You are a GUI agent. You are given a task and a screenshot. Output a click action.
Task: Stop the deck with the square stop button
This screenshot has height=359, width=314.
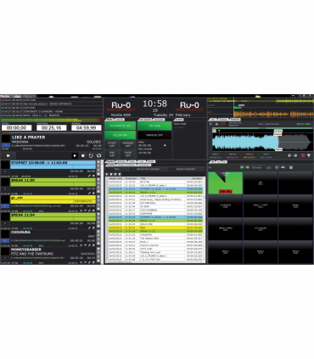click(83, 155)
